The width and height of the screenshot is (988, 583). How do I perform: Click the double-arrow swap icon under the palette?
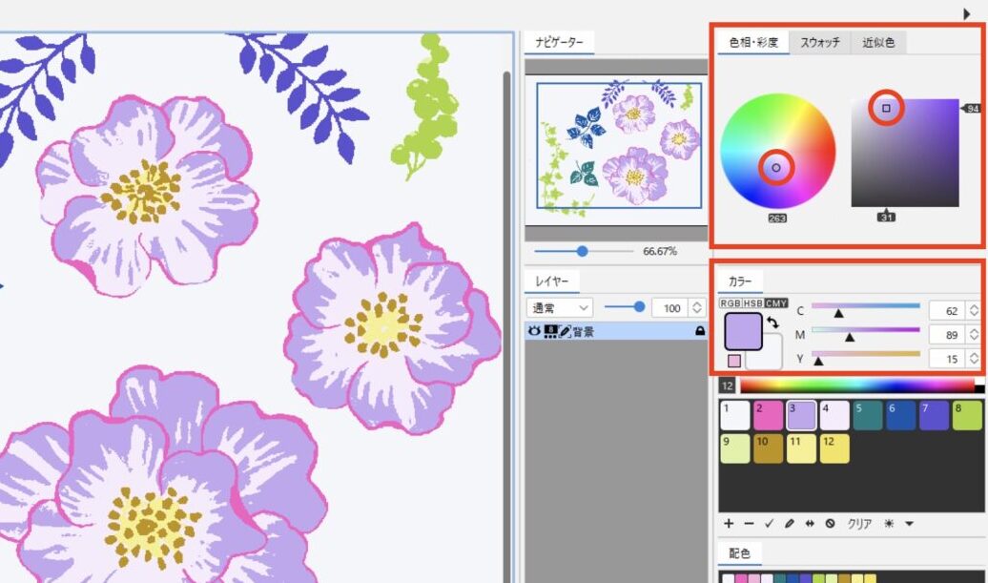[810, 523]
